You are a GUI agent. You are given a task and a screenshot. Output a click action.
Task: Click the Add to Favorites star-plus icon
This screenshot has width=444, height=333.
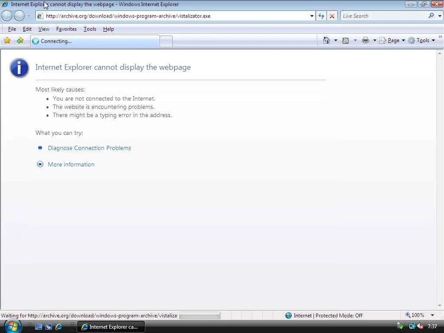coord(20,41)
